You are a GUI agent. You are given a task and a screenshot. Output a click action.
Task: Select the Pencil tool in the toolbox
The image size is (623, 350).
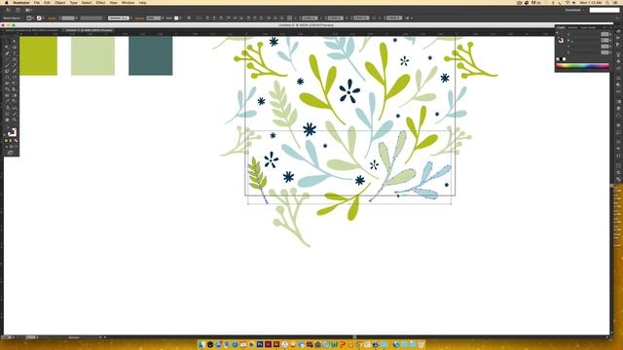pyautogui.click(x=15, y=65)
